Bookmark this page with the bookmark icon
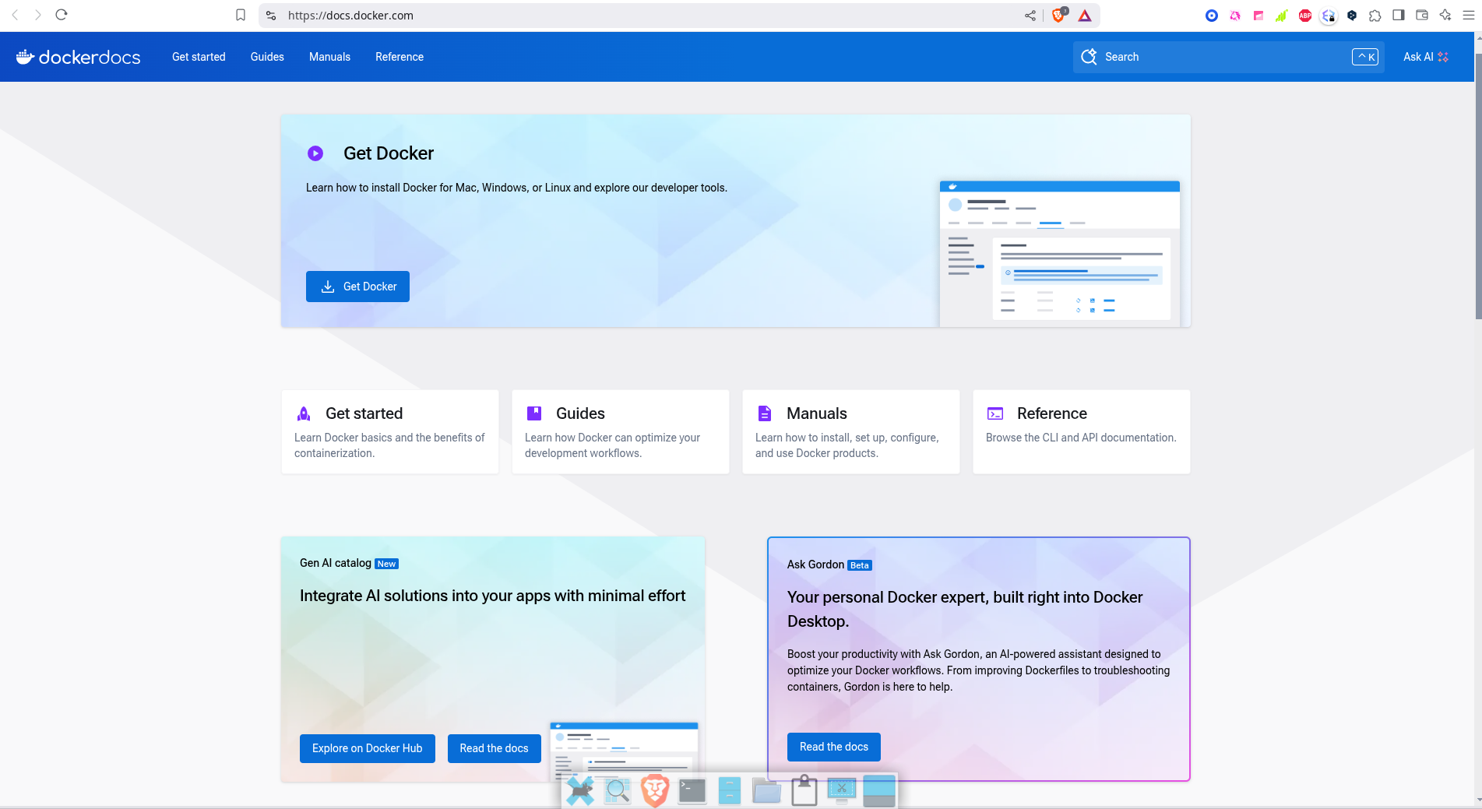The width and height of the screenshot is (1482, 809). coord(241,15)
